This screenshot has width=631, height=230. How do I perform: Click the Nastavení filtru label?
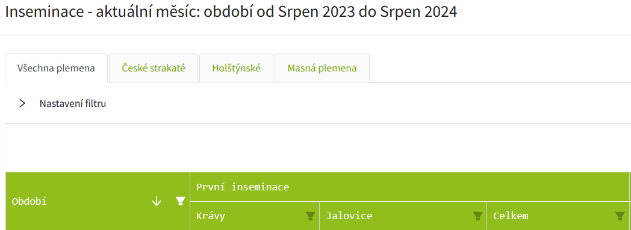coord(72,103)
